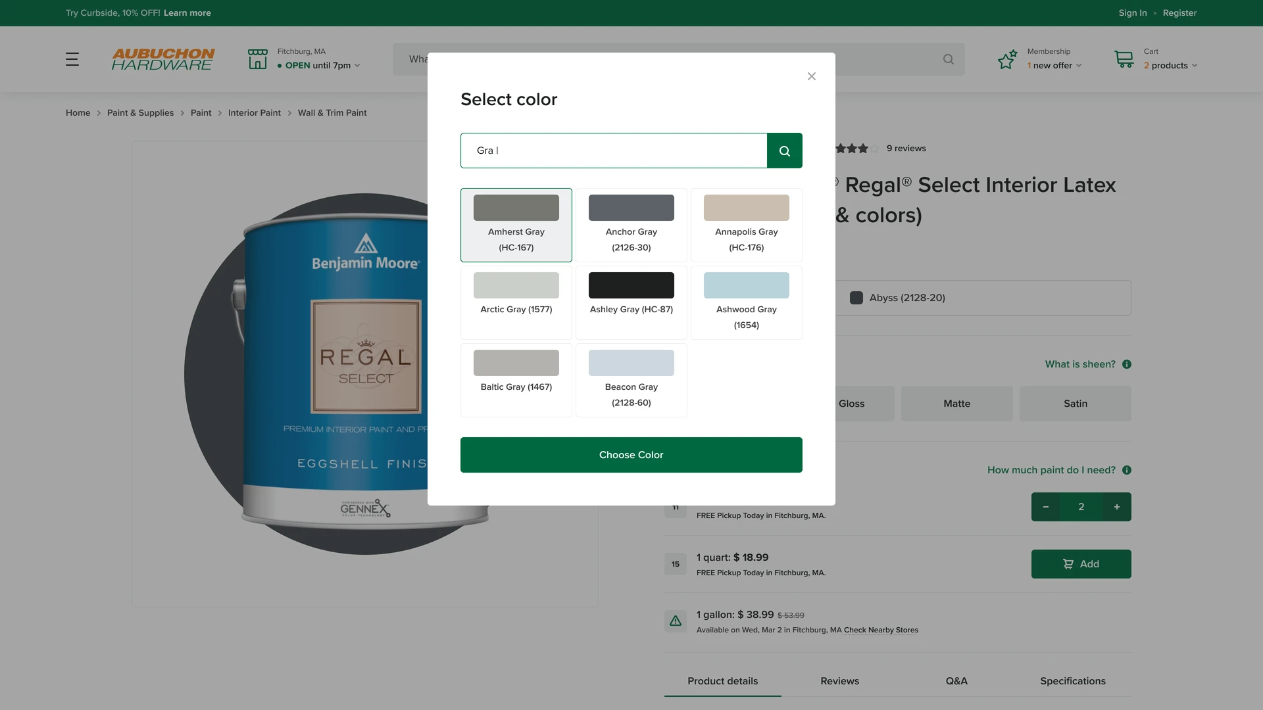
Task: Expand the Cart 2 products dropdown
Action: click(1195, 66)
